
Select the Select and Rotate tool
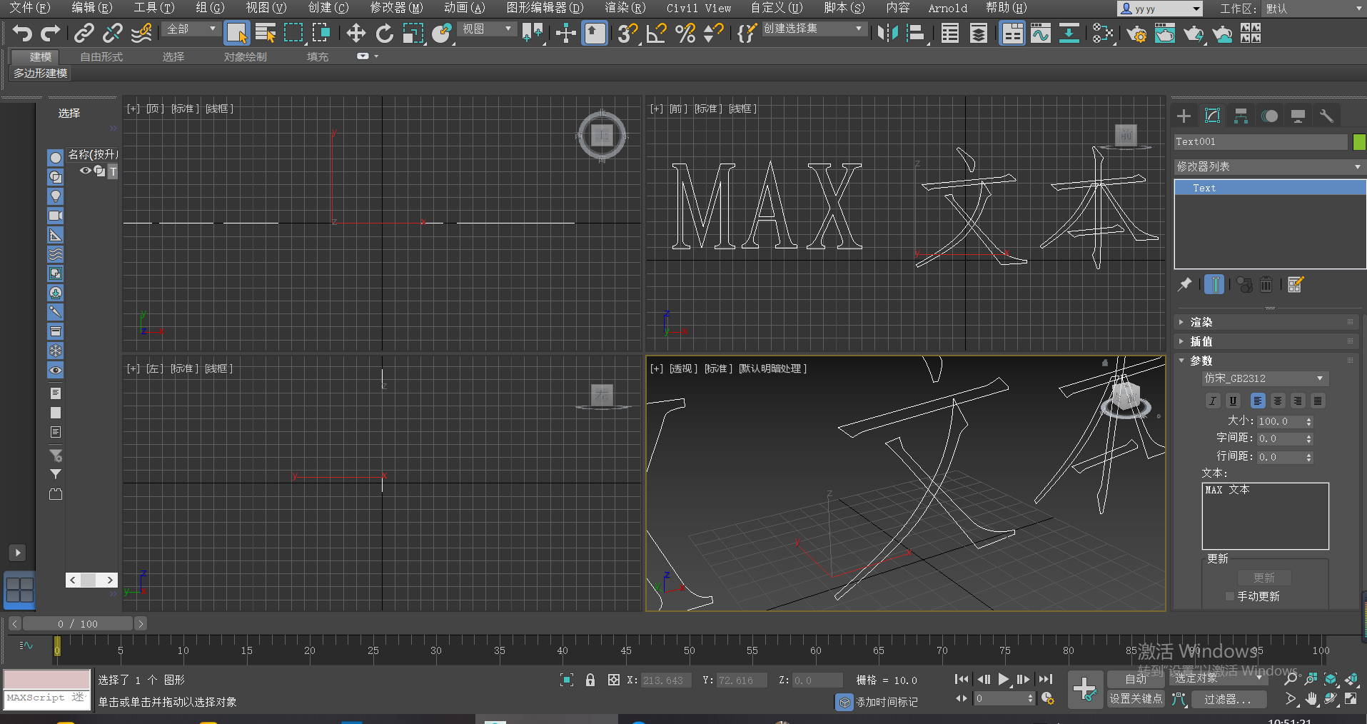tap(384, 33)
